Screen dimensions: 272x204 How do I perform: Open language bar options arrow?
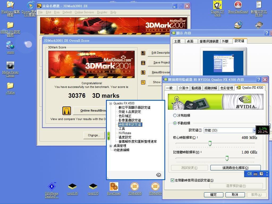point(267,175)
